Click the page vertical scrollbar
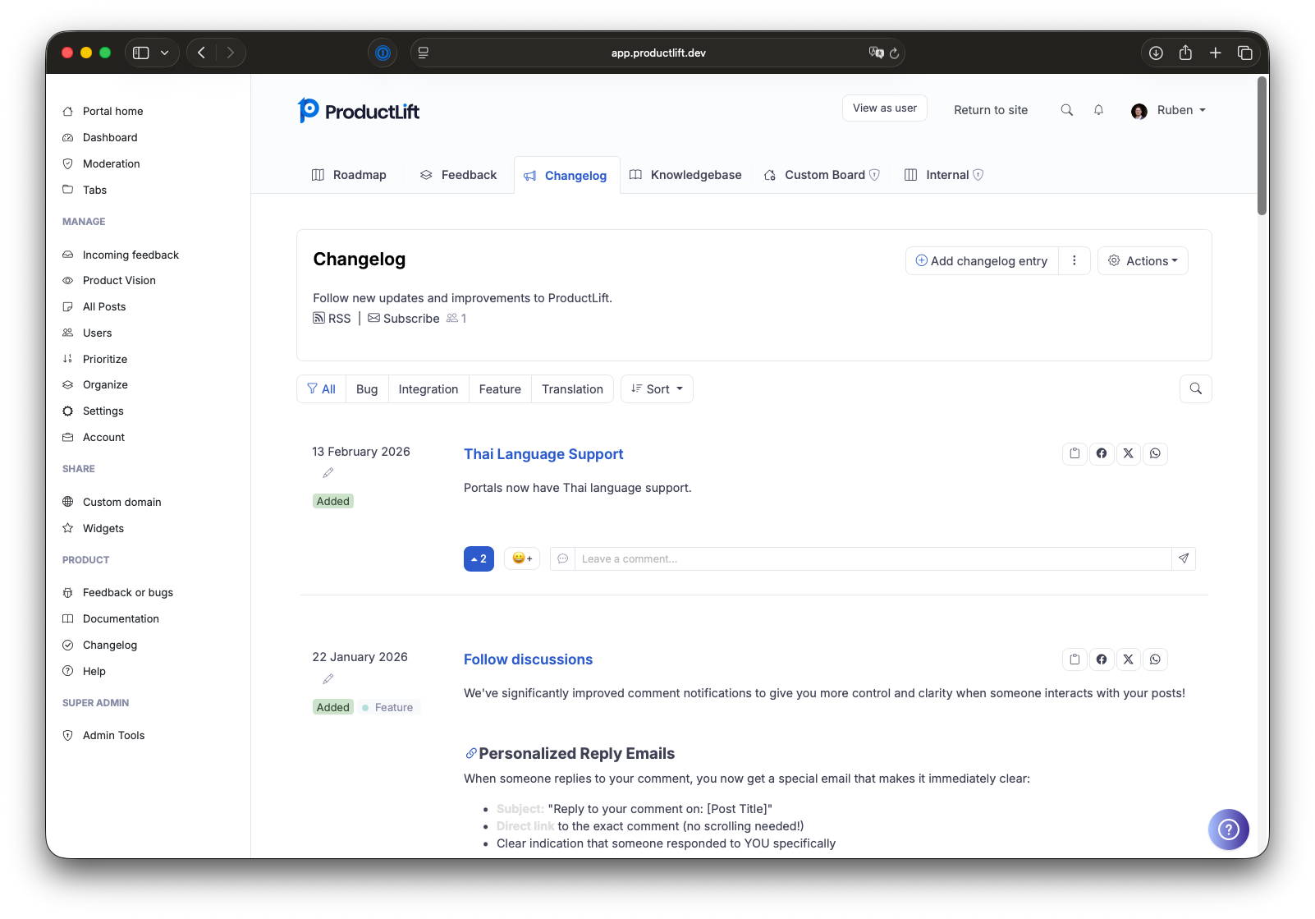The width and height of the screenshot is (1315, 919). (1262, 146)
